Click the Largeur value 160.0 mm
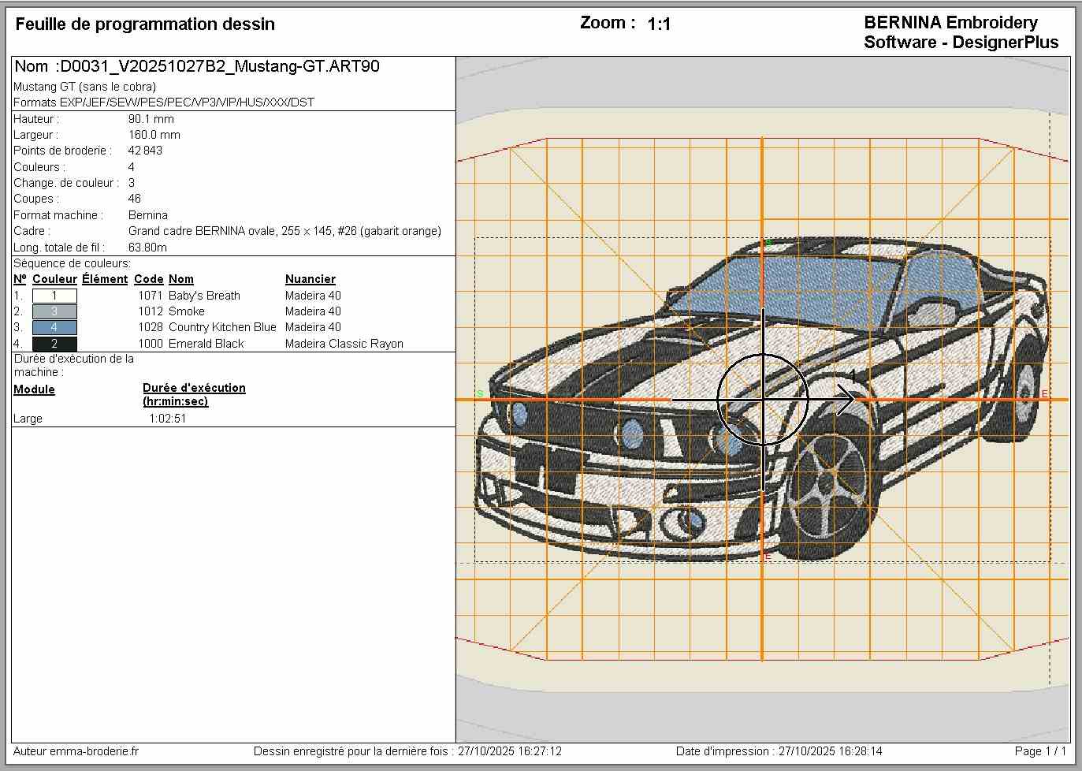Viewport: 1082px width, 771px height. point(154,135)
